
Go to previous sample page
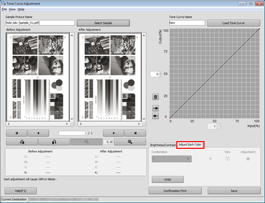click(38, 133)
